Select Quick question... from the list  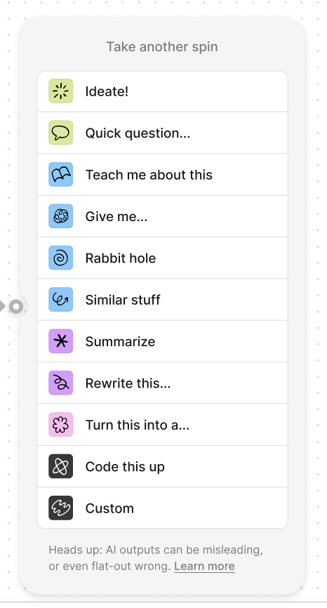(162, 133)
